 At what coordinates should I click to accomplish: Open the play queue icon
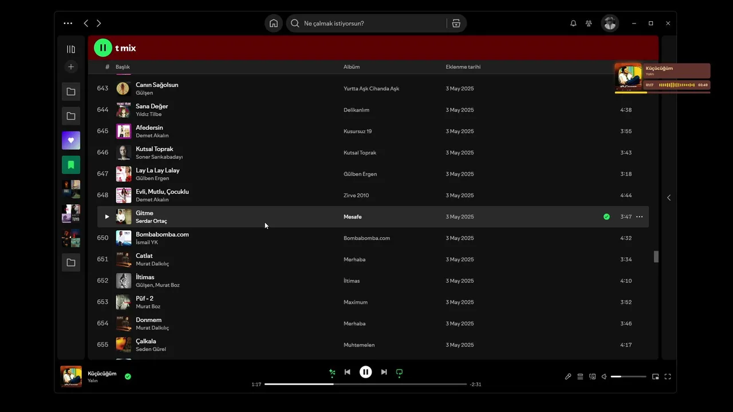point(580,377)
